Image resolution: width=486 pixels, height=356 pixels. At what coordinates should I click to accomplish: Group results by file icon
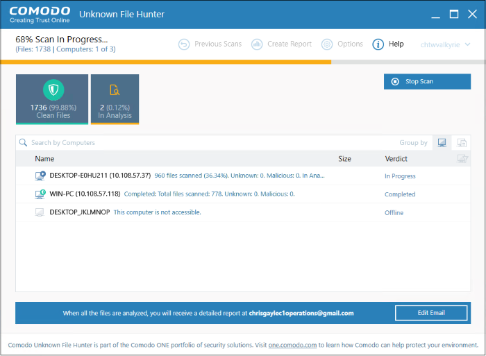(x=462, y=142)
